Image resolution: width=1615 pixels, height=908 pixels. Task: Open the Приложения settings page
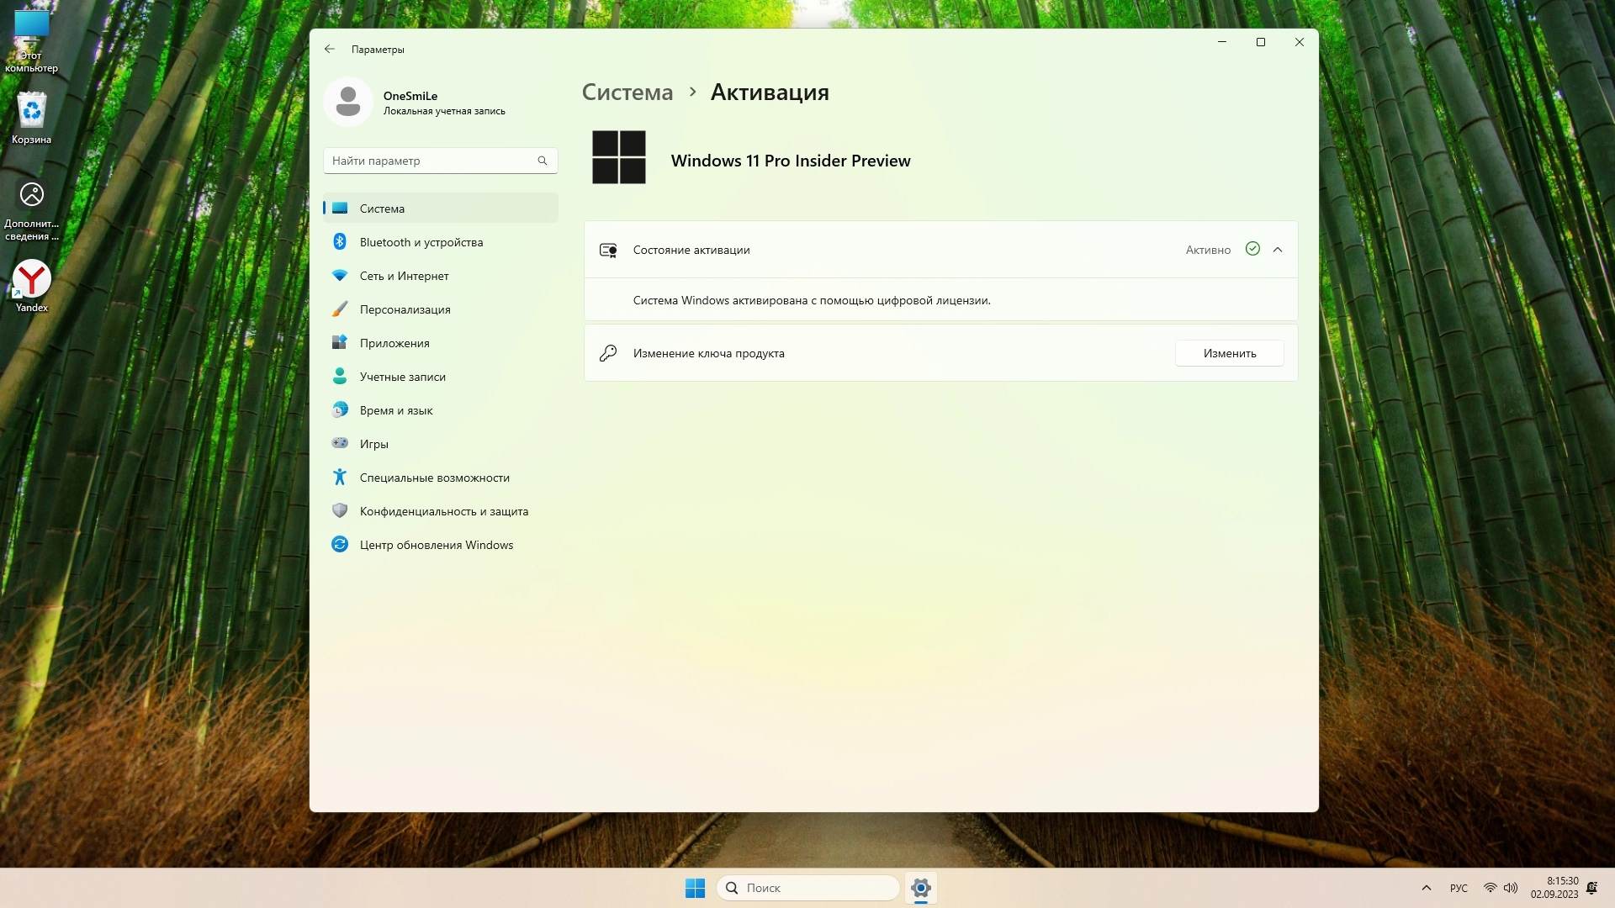(x=394, y=343)
